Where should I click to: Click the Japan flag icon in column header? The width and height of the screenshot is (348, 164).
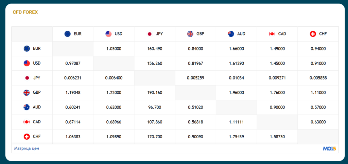(x=149, y=34)
